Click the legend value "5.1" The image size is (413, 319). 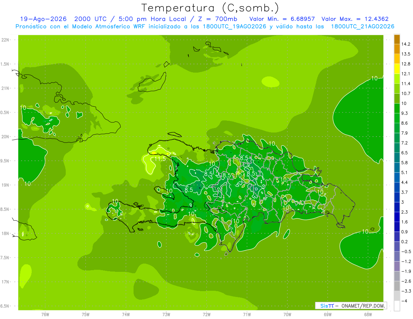click(x=405, y=172)
